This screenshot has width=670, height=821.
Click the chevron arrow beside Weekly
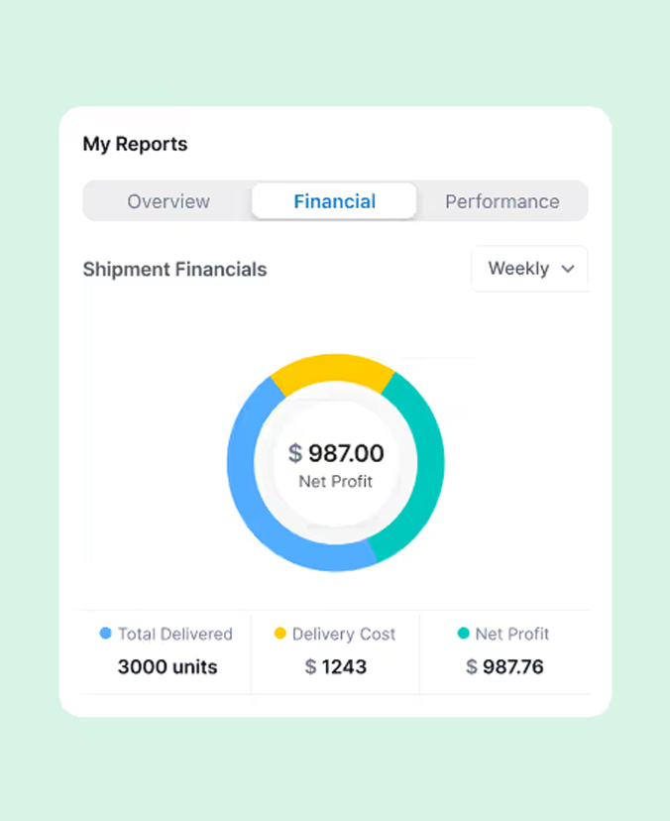click(568, 269)
